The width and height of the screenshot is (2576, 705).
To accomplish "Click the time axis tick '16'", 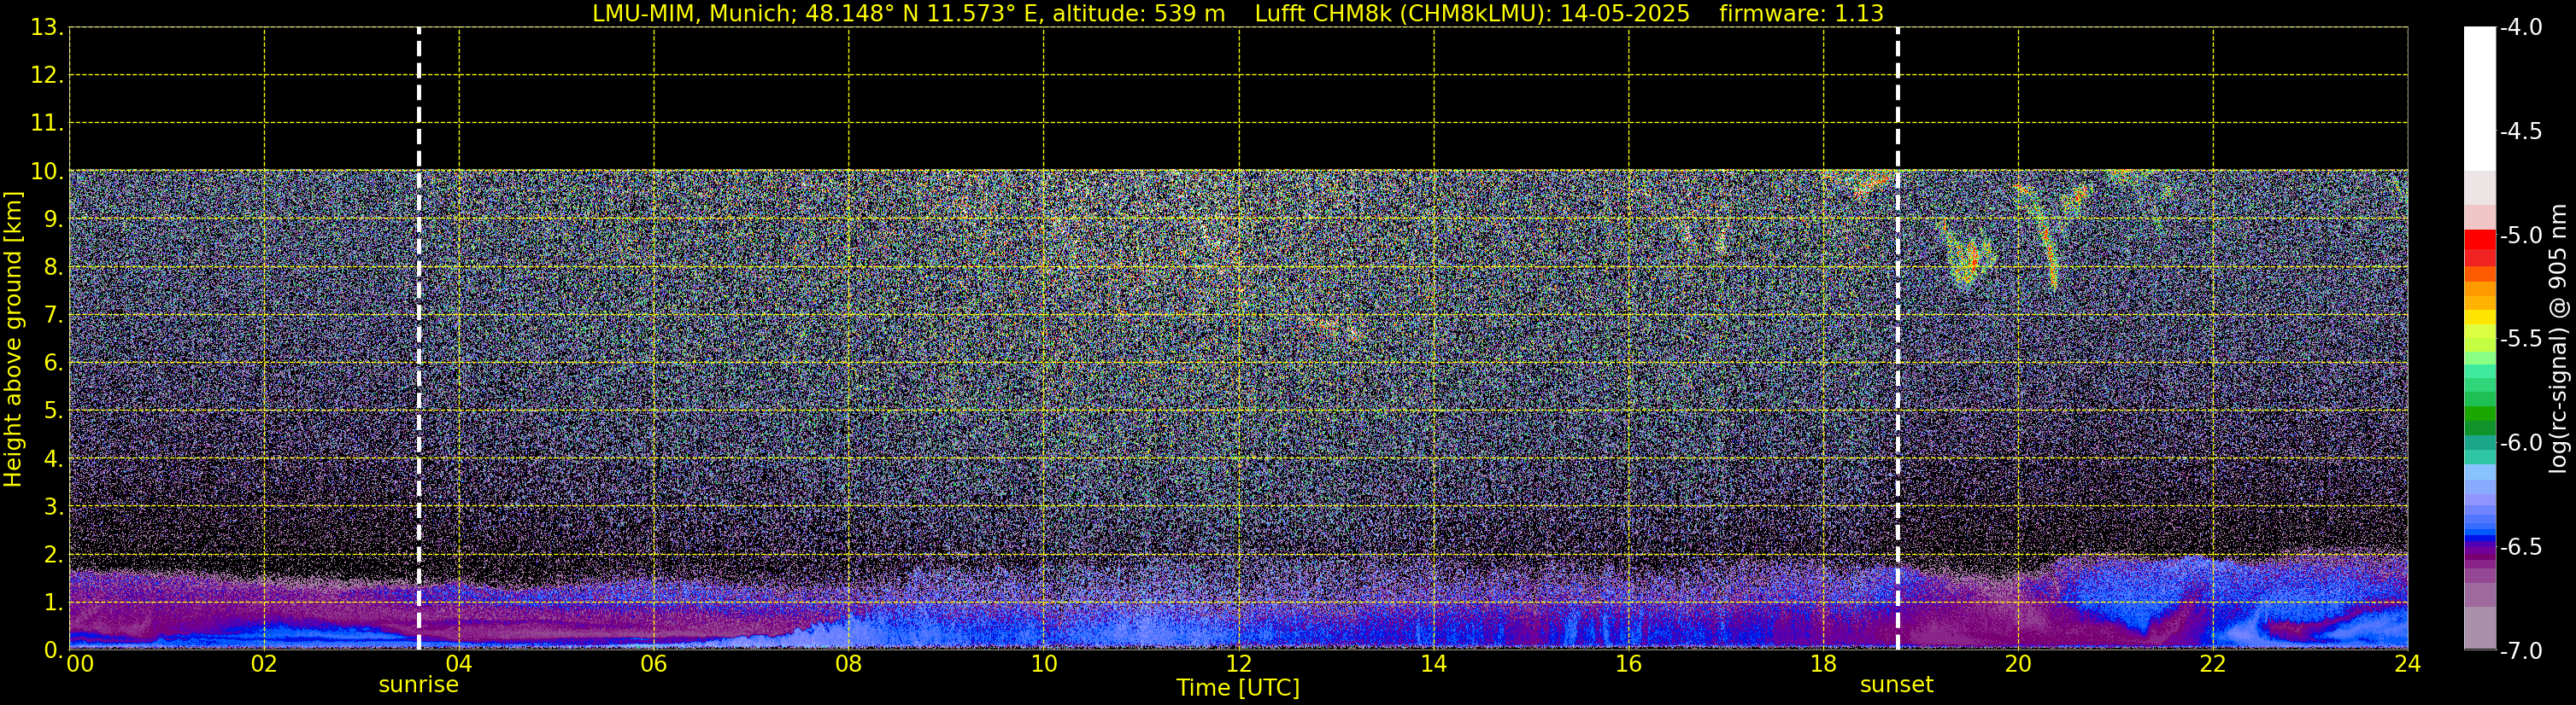I will click(1629, 664).
